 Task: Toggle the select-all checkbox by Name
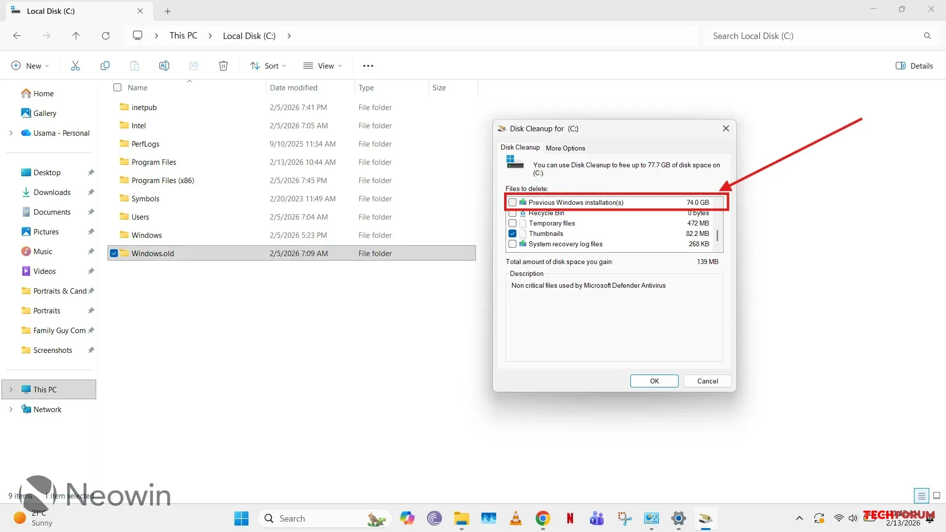point(117,87)
